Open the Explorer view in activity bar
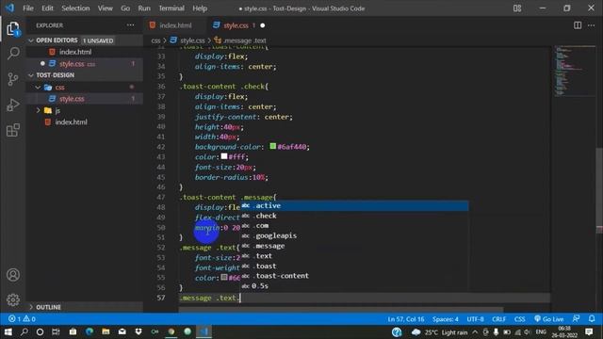Screen dimensions: 603x339 (13, 28)
